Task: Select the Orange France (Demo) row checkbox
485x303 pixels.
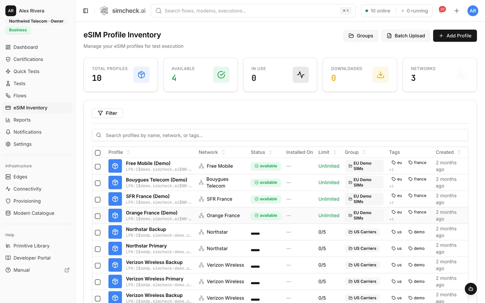Action: click(98, 216)
